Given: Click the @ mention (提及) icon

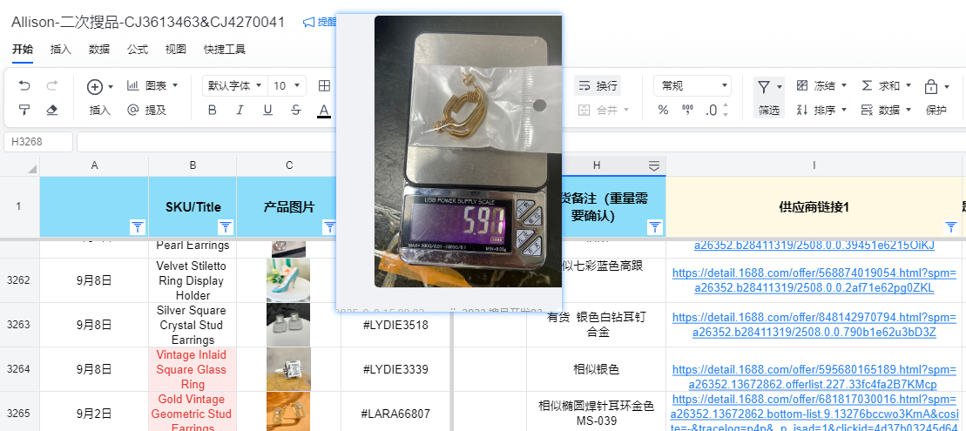Looking at the screenshot, I should click(x=133, y=110).
